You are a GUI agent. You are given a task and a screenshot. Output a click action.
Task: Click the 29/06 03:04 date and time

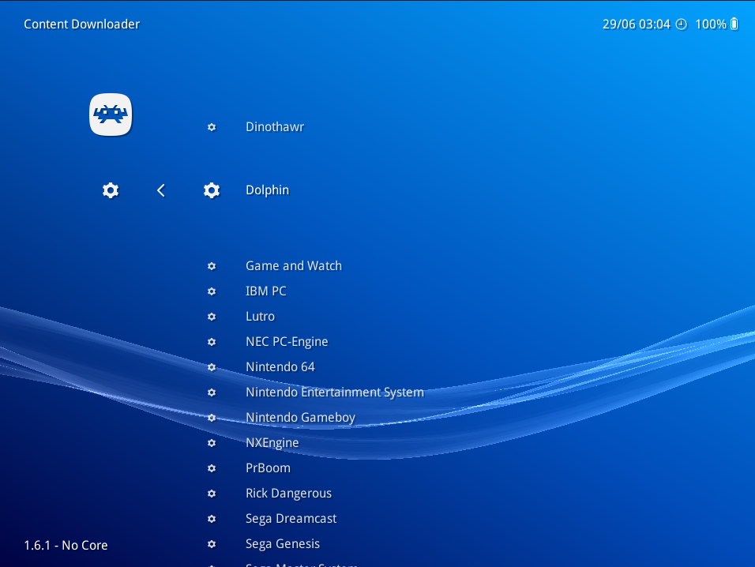tap(636, 24)
